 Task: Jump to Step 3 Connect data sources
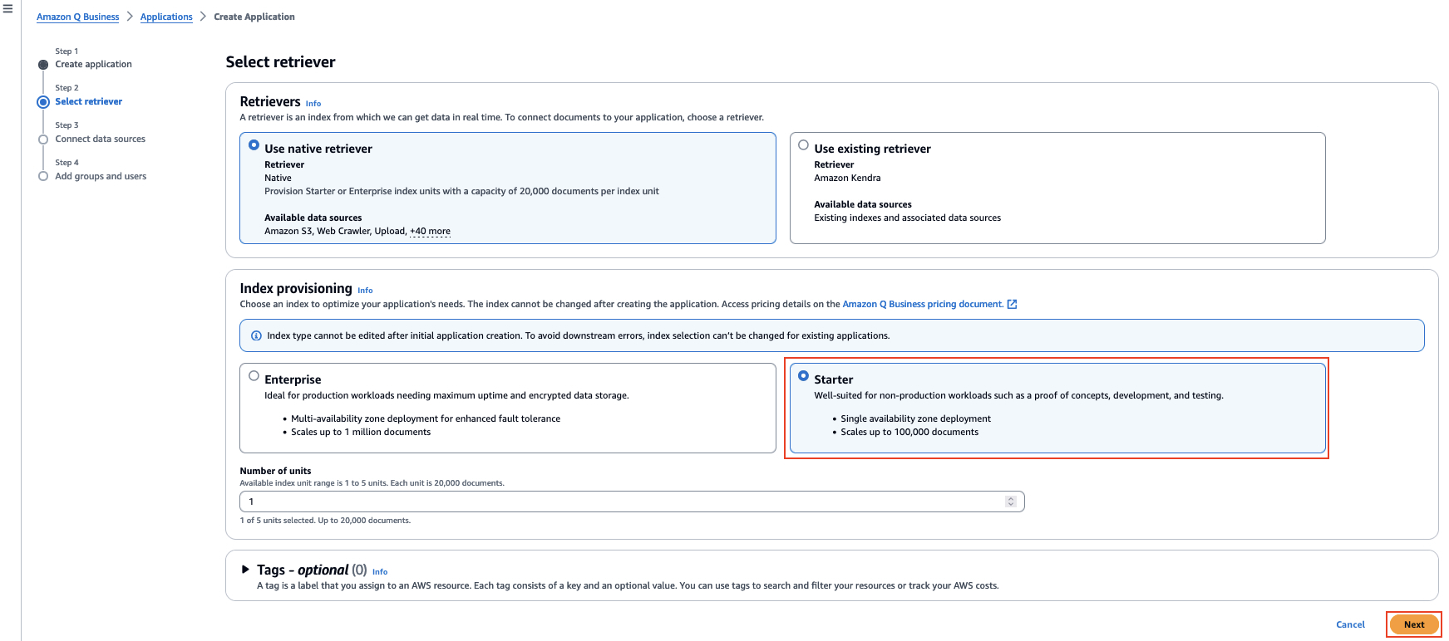(x=100, y=139)
